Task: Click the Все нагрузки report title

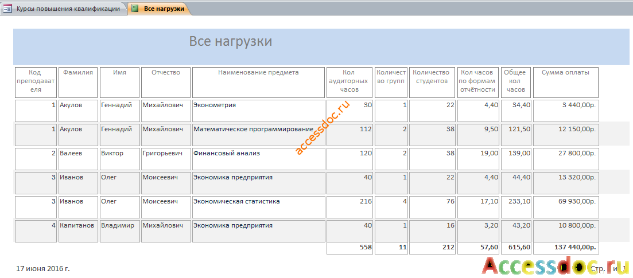Action: (x=231, y=41)
